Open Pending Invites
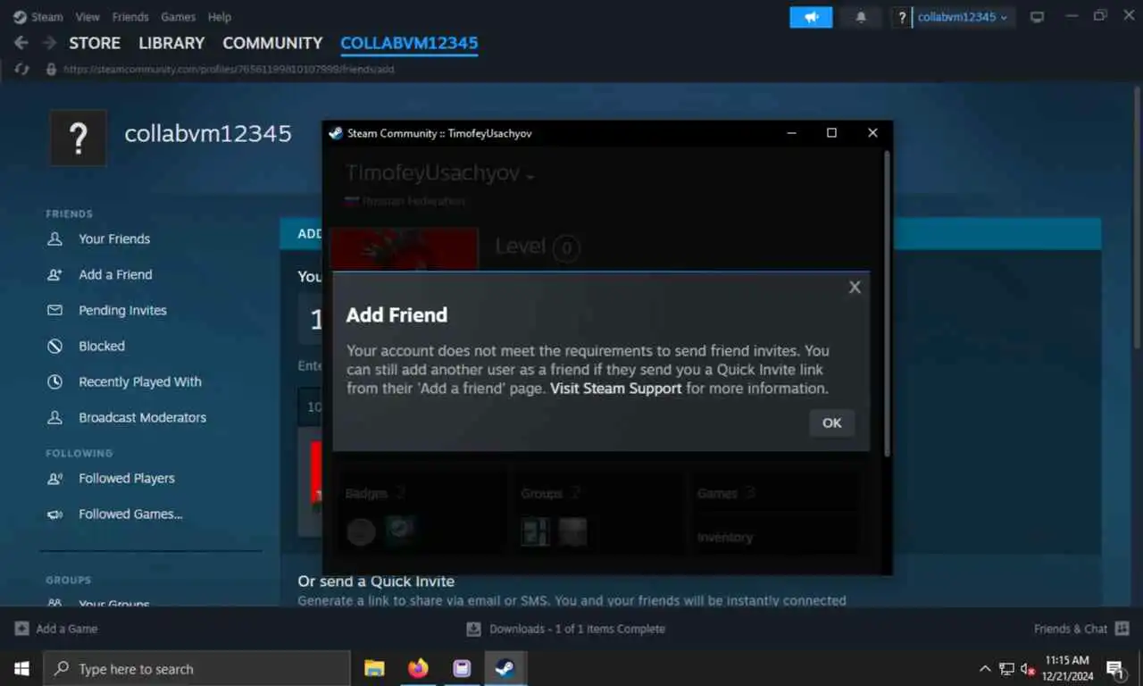The height and width of the screenshot is (686, 1143). [122, 310]
